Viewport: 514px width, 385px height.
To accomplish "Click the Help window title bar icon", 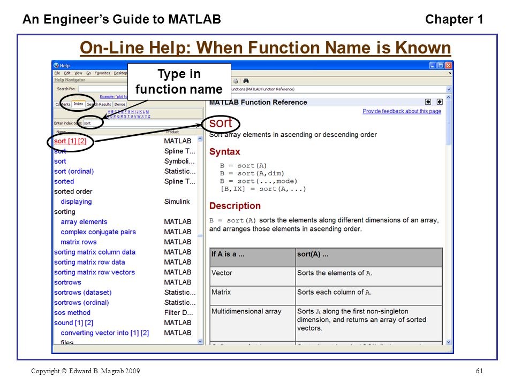I will 56,65.
